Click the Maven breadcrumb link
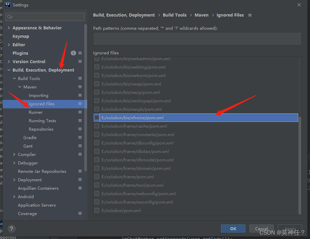 pyautogui.click(x=201, y=15)
